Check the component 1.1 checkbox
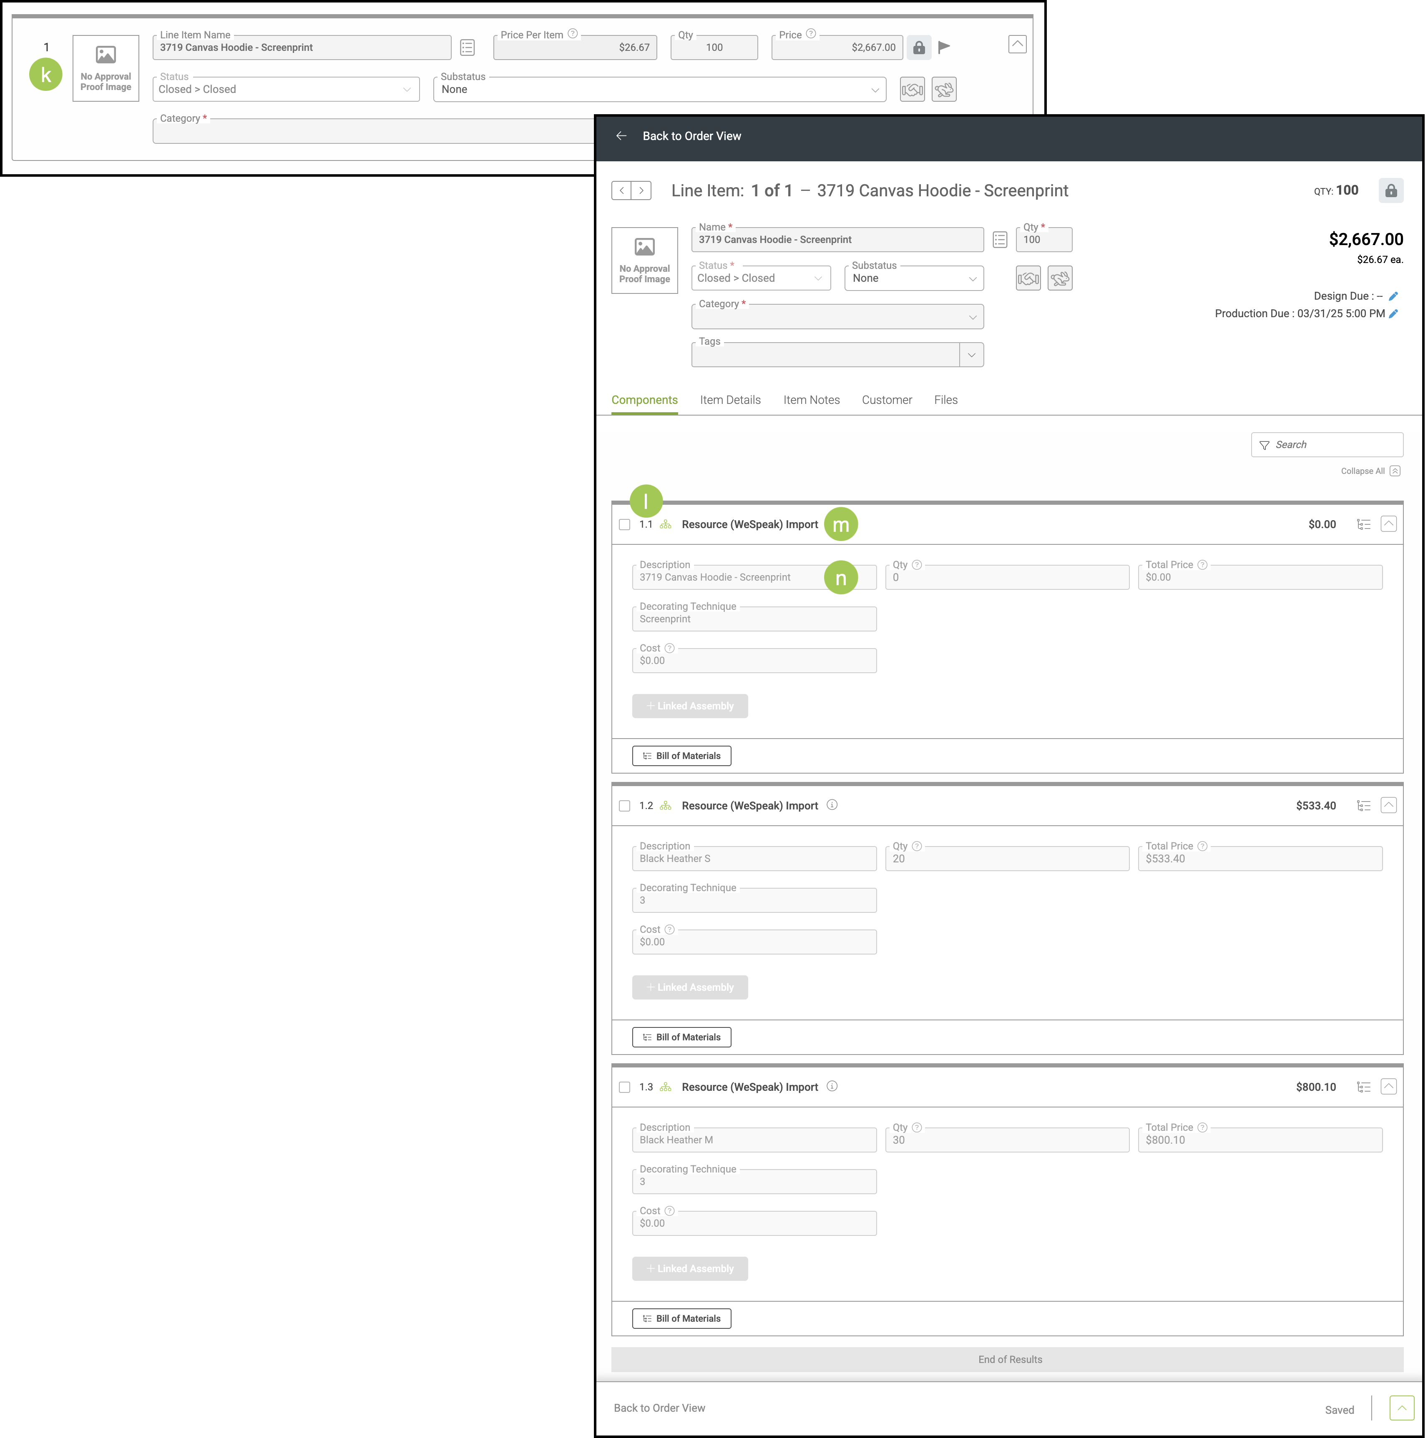The image size is (1428, 1438). click(624, 525)
